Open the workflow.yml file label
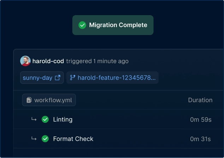Viewport: 224px width, 158px height. pyautogui.click(x=53, y=100)
